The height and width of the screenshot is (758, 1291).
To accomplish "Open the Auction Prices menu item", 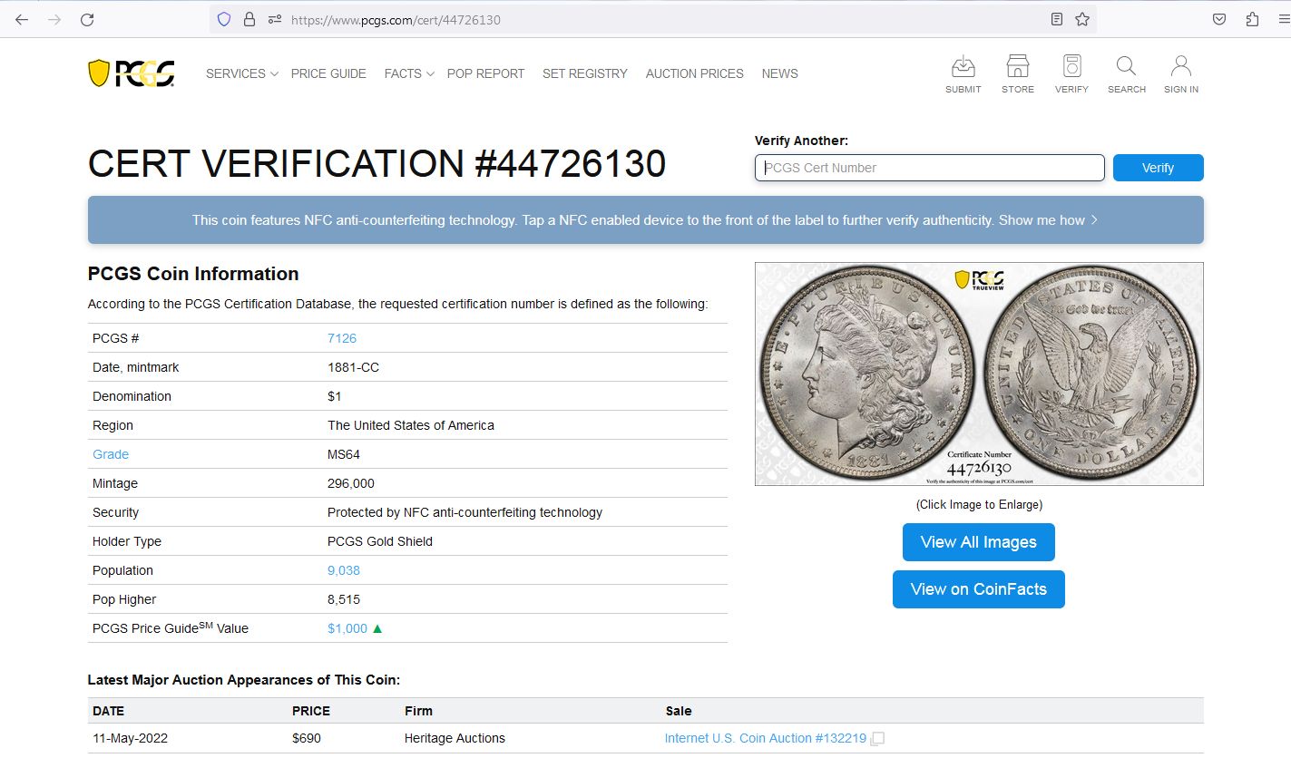I will tap(694, 73).
